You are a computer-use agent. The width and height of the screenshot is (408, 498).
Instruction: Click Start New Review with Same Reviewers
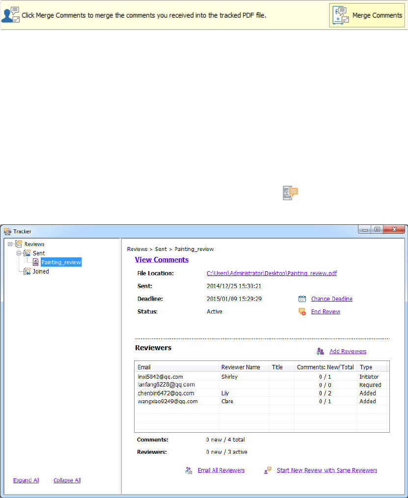(327, 470)
